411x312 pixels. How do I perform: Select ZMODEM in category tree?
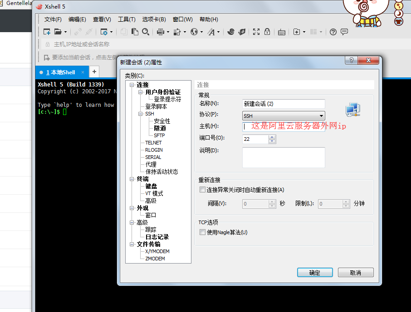coord(155,259)
